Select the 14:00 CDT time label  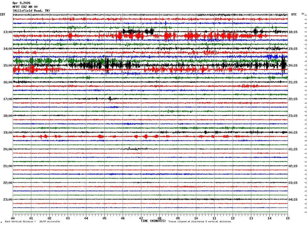pos(8,49)
